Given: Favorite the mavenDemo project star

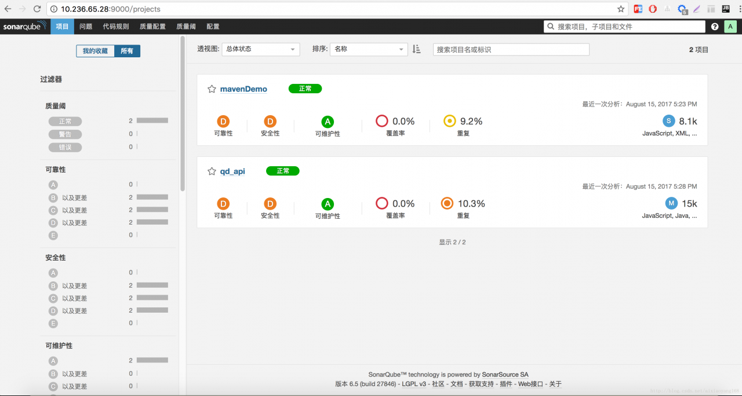Looking at the screenshot, I should click(212, 89).
